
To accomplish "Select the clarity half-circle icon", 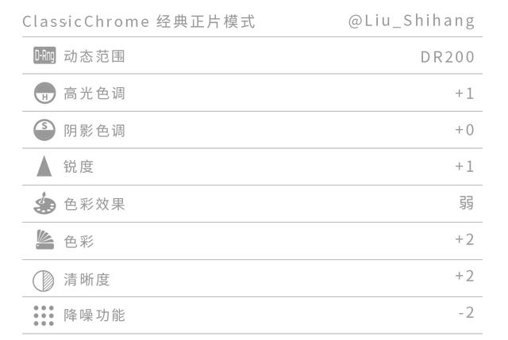I will tap(44, 281).
